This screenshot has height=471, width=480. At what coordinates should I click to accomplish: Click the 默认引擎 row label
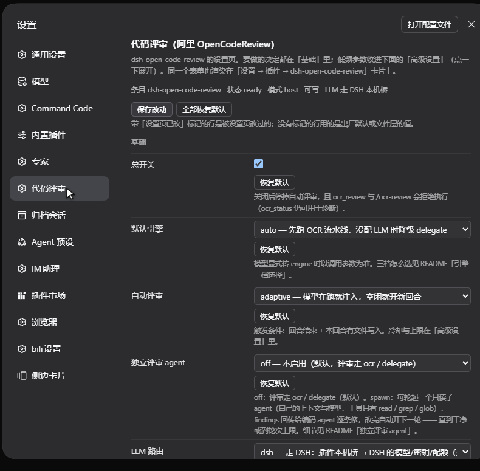[147, 229]
